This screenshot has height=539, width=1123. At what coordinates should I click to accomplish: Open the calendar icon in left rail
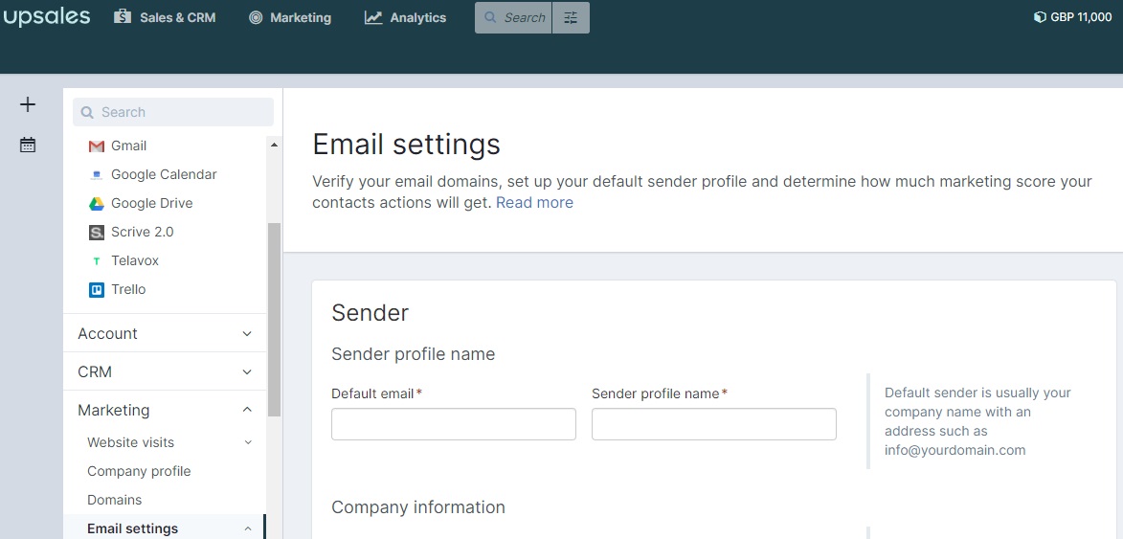(27, 145)
